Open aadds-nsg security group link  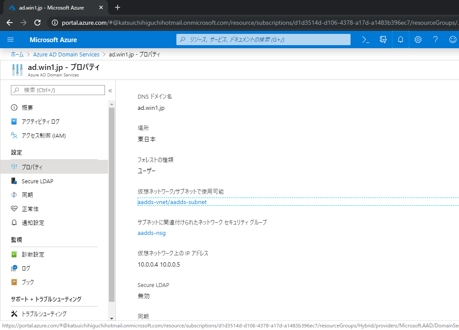[x=152, y=233]
